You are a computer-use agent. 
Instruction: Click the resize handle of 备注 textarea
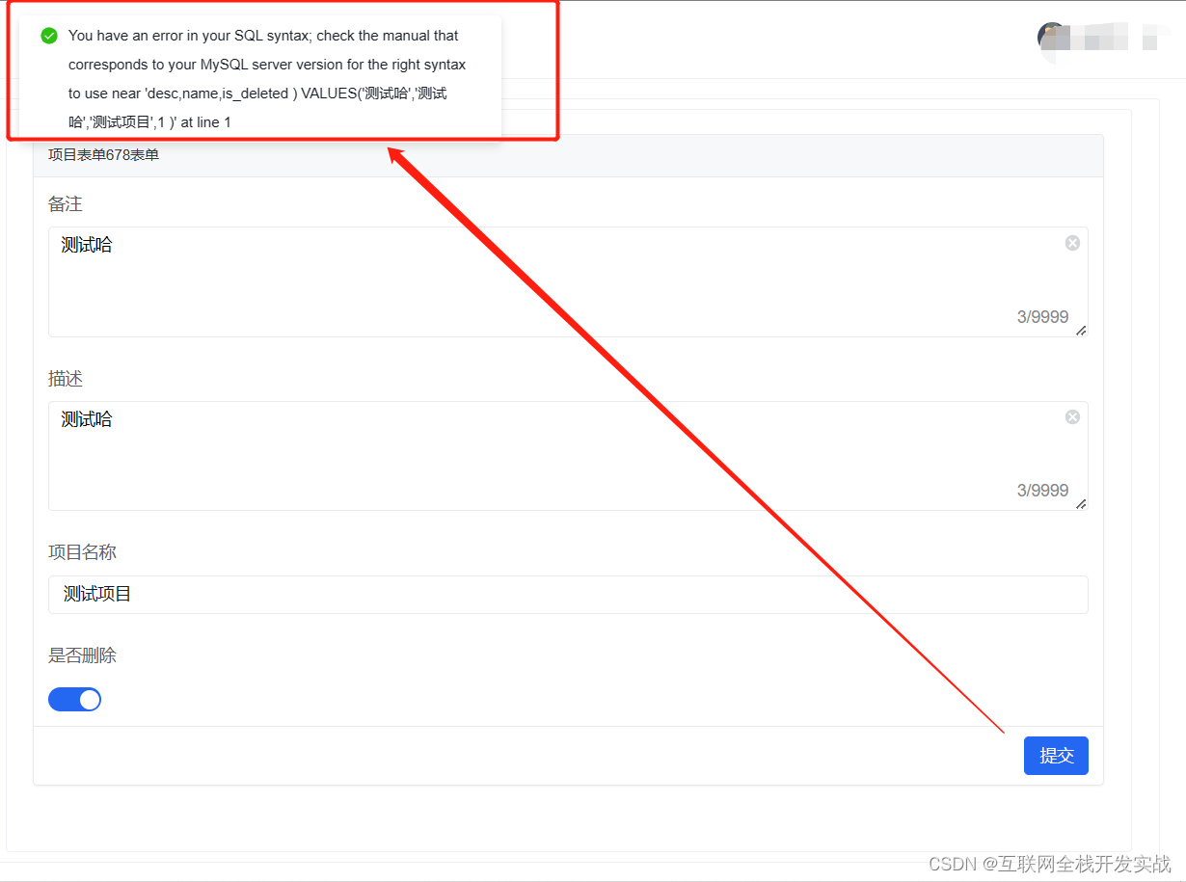tap(1081, 331)
